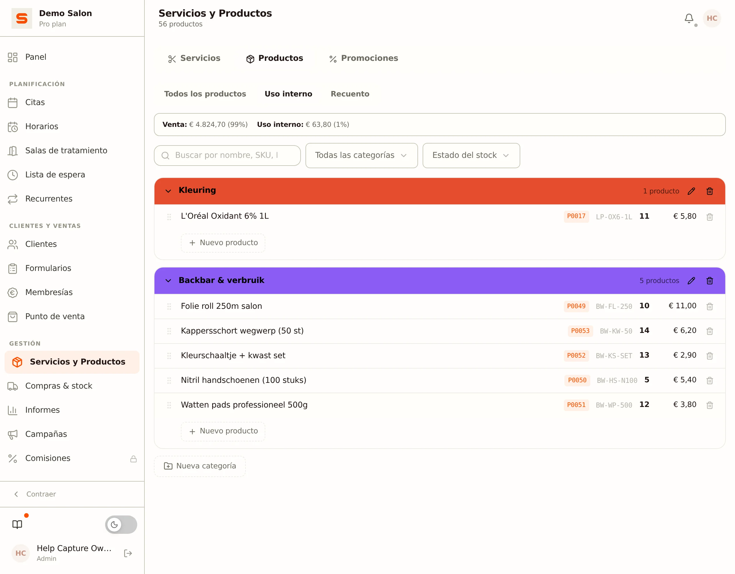Viewport: 735px width, 574px height.
Task: Delete Kleurschaaltje + kwast set product
Action: (x=709, y=356)
